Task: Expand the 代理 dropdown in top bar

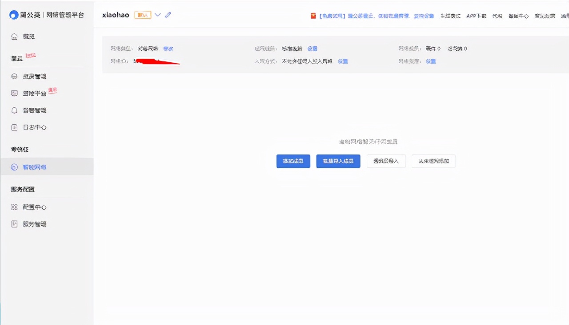Action: [x=497, y=16]
